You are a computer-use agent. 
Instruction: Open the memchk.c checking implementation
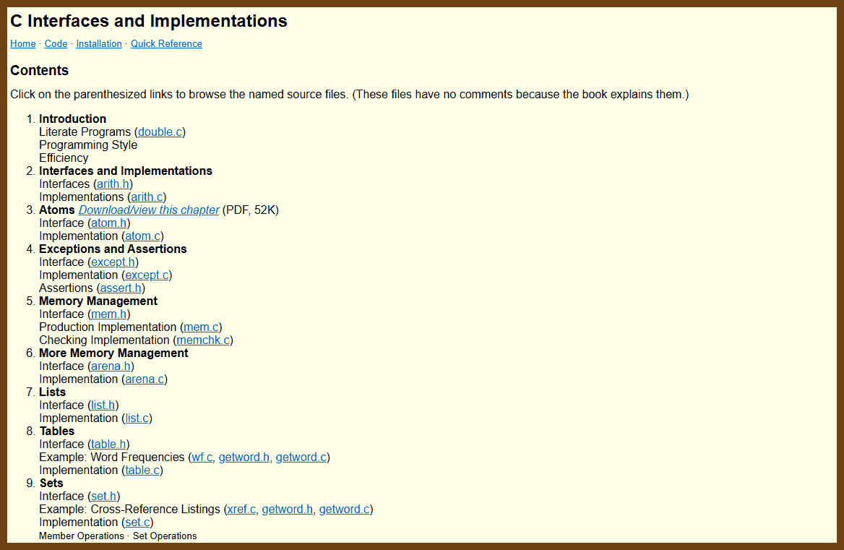pyautogui.click(x=203, y=340)
